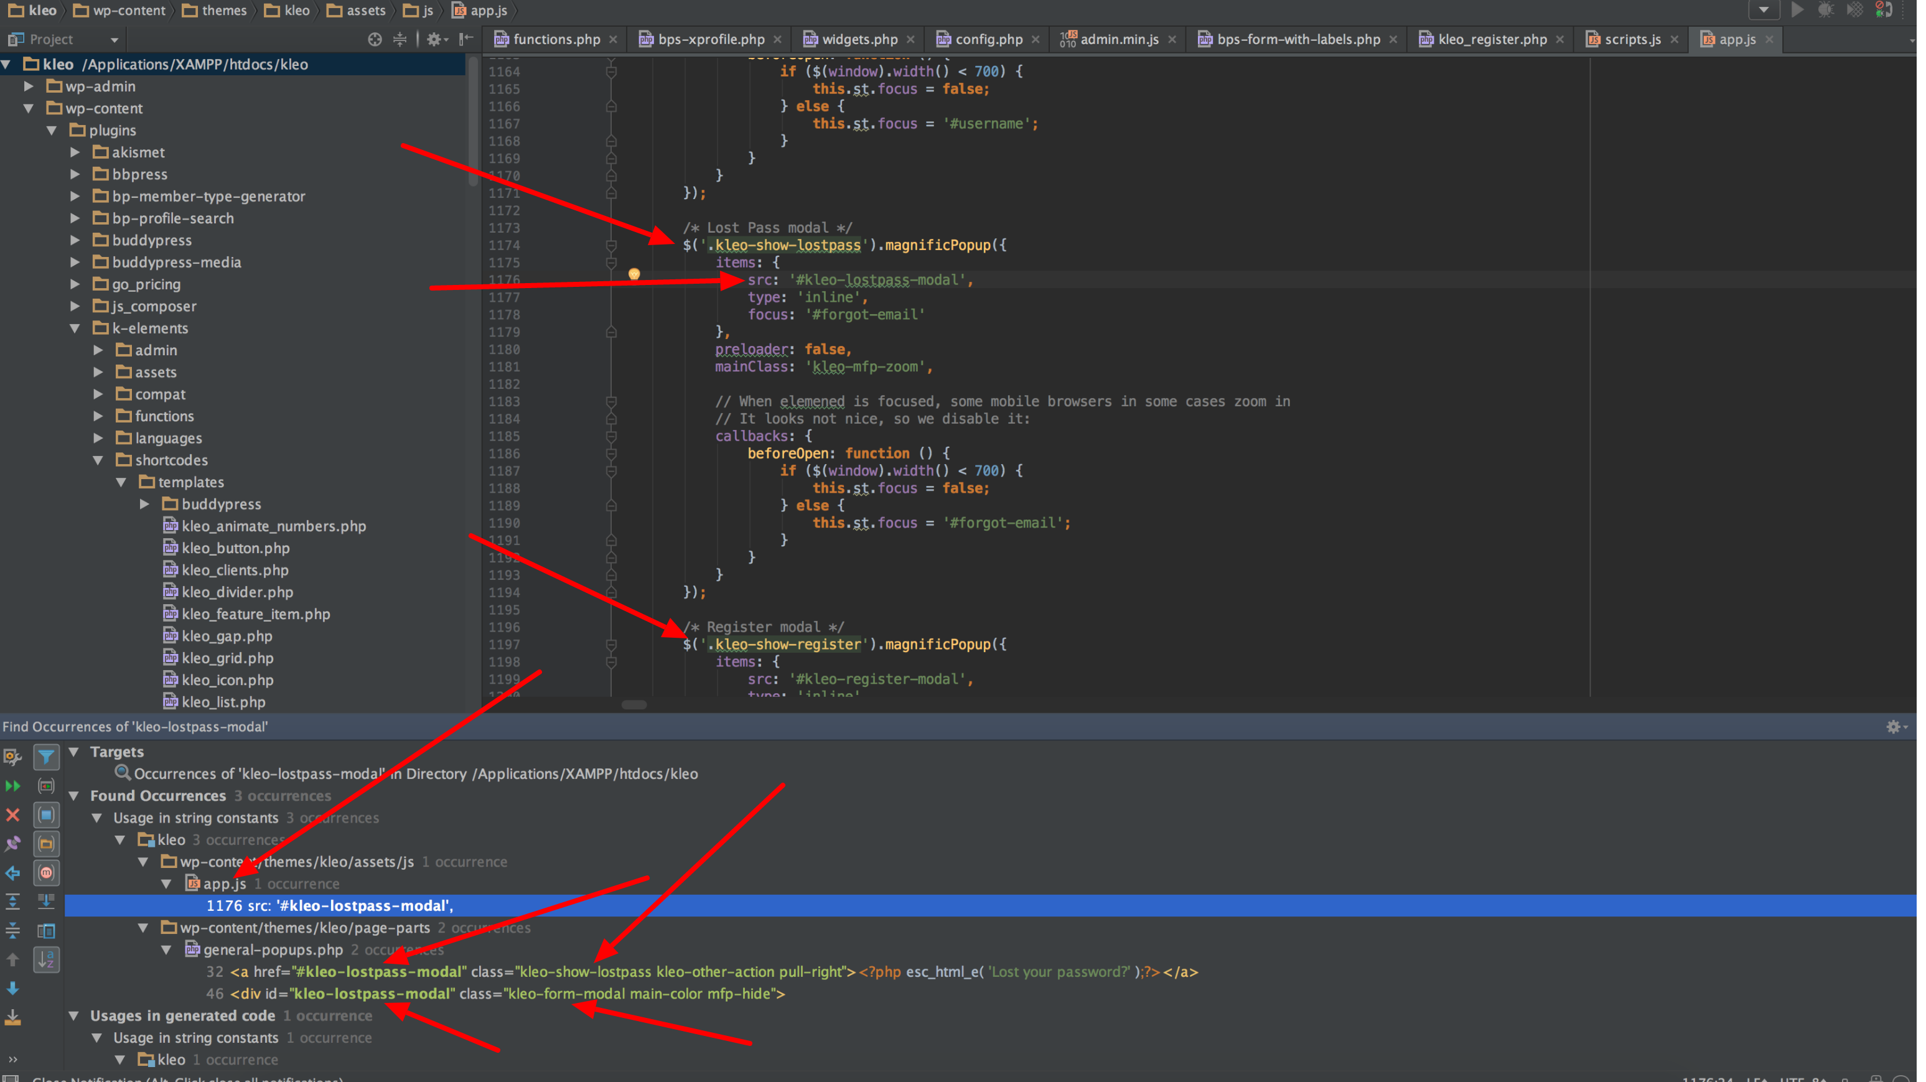
Task: Pin the find results tab
Action: [12, 844]
